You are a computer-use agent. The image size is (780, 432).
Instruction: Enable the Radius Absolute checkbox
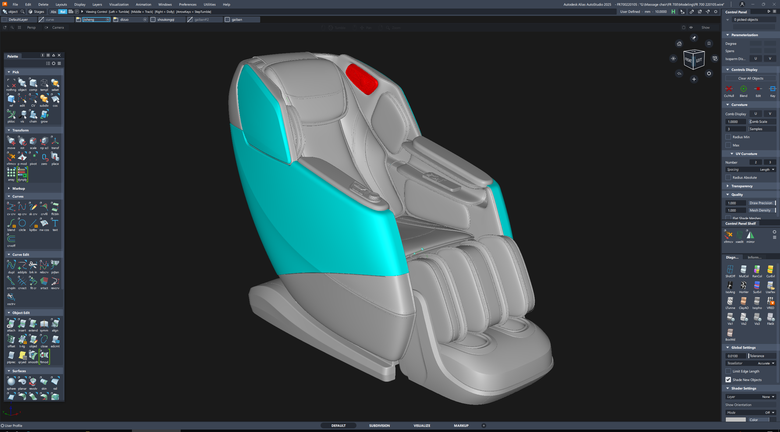[729, 177]
